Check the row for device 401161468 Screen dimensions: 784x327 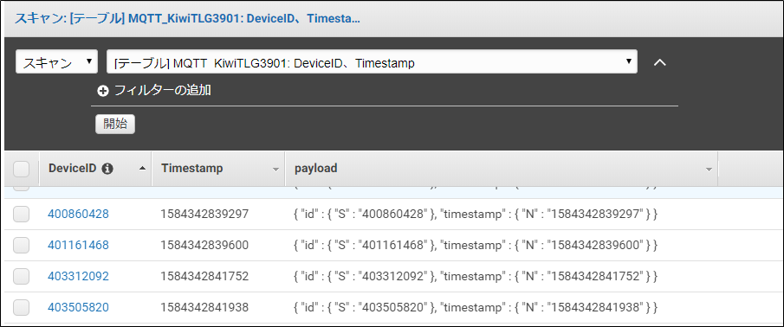pyautogui.click(x=21, y=245)
